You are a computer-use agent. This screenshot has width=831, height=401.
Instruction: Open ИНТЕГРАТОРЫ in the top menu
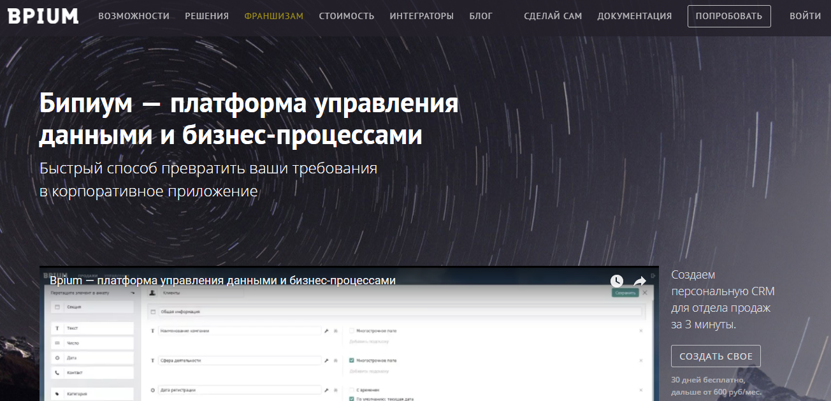click(x=422, y=16)
